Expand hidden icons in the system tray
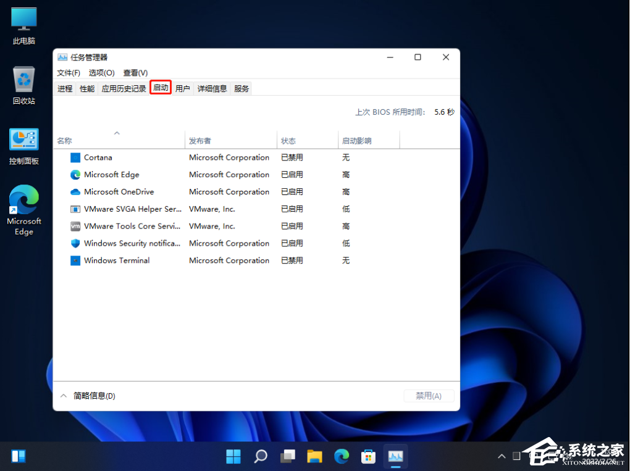630x471 pixels. click(x=502, y=456)
